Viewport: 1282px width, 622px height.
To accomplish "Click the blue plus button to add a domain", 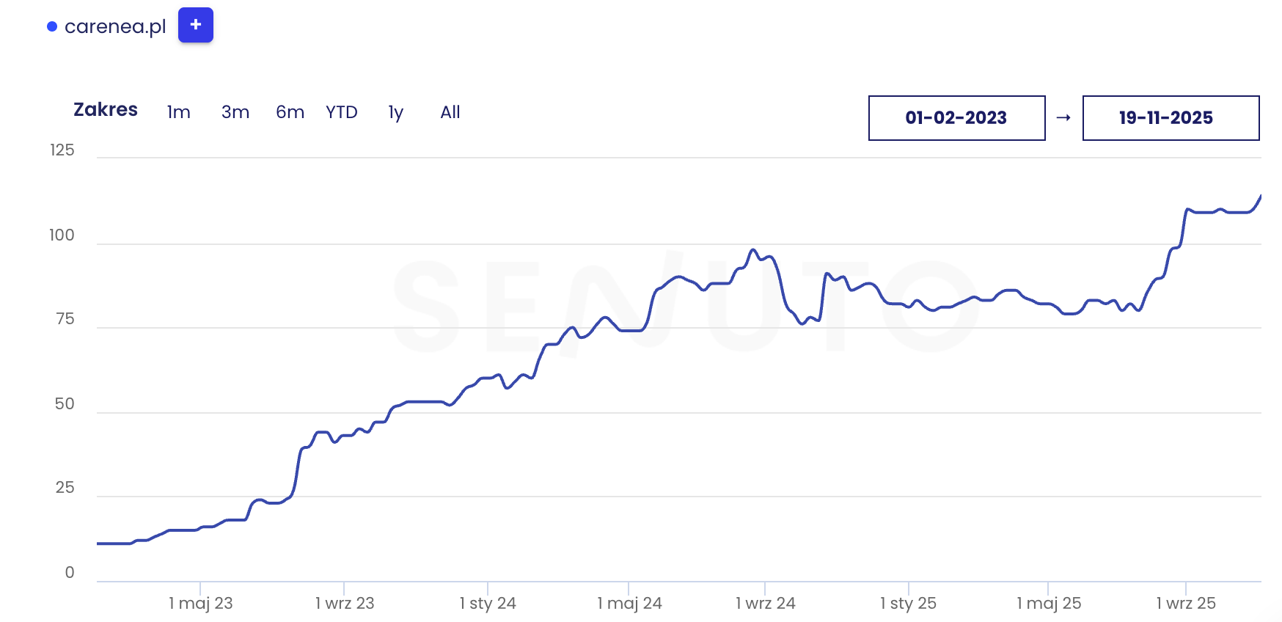I will point(195,25).
